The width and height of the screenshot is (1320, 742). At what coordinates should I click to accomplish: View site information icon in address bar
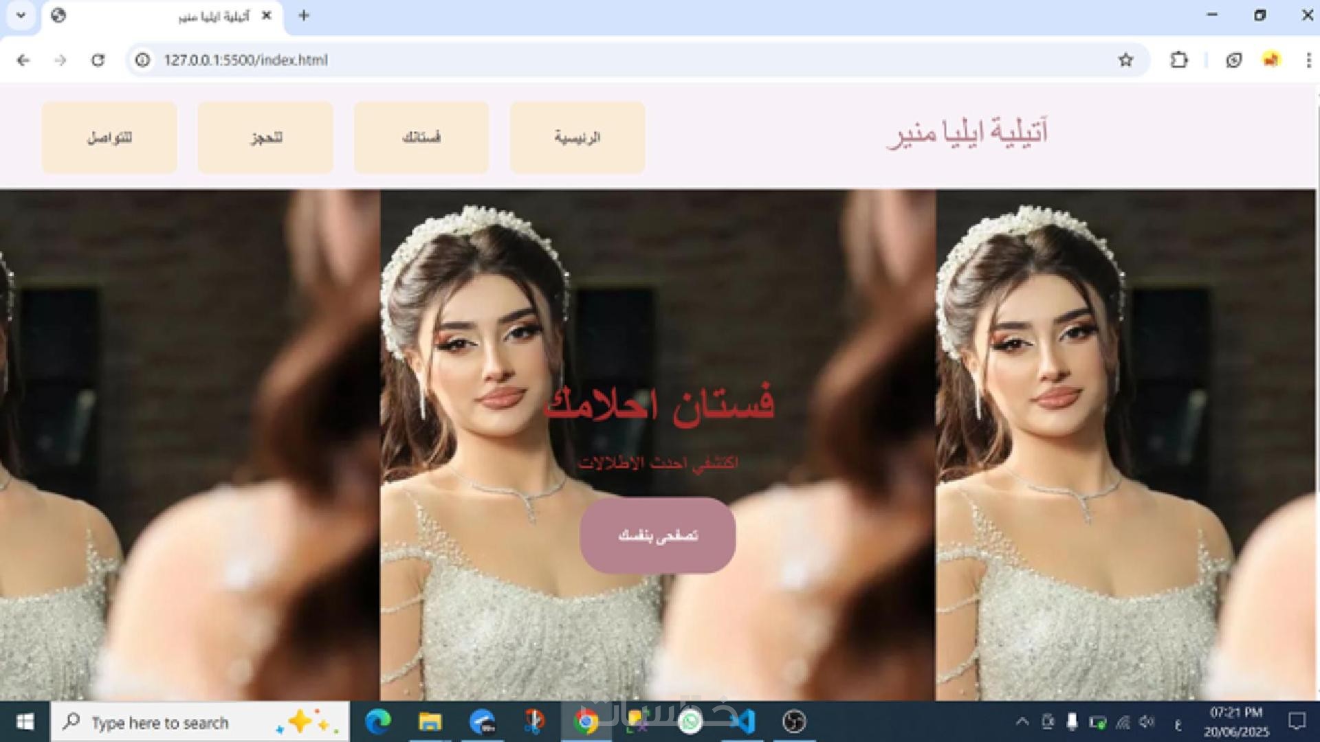[142, 60]
